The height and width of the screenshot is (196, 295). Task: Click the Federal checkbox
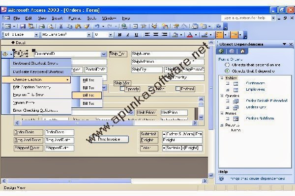tap(178, 89)
